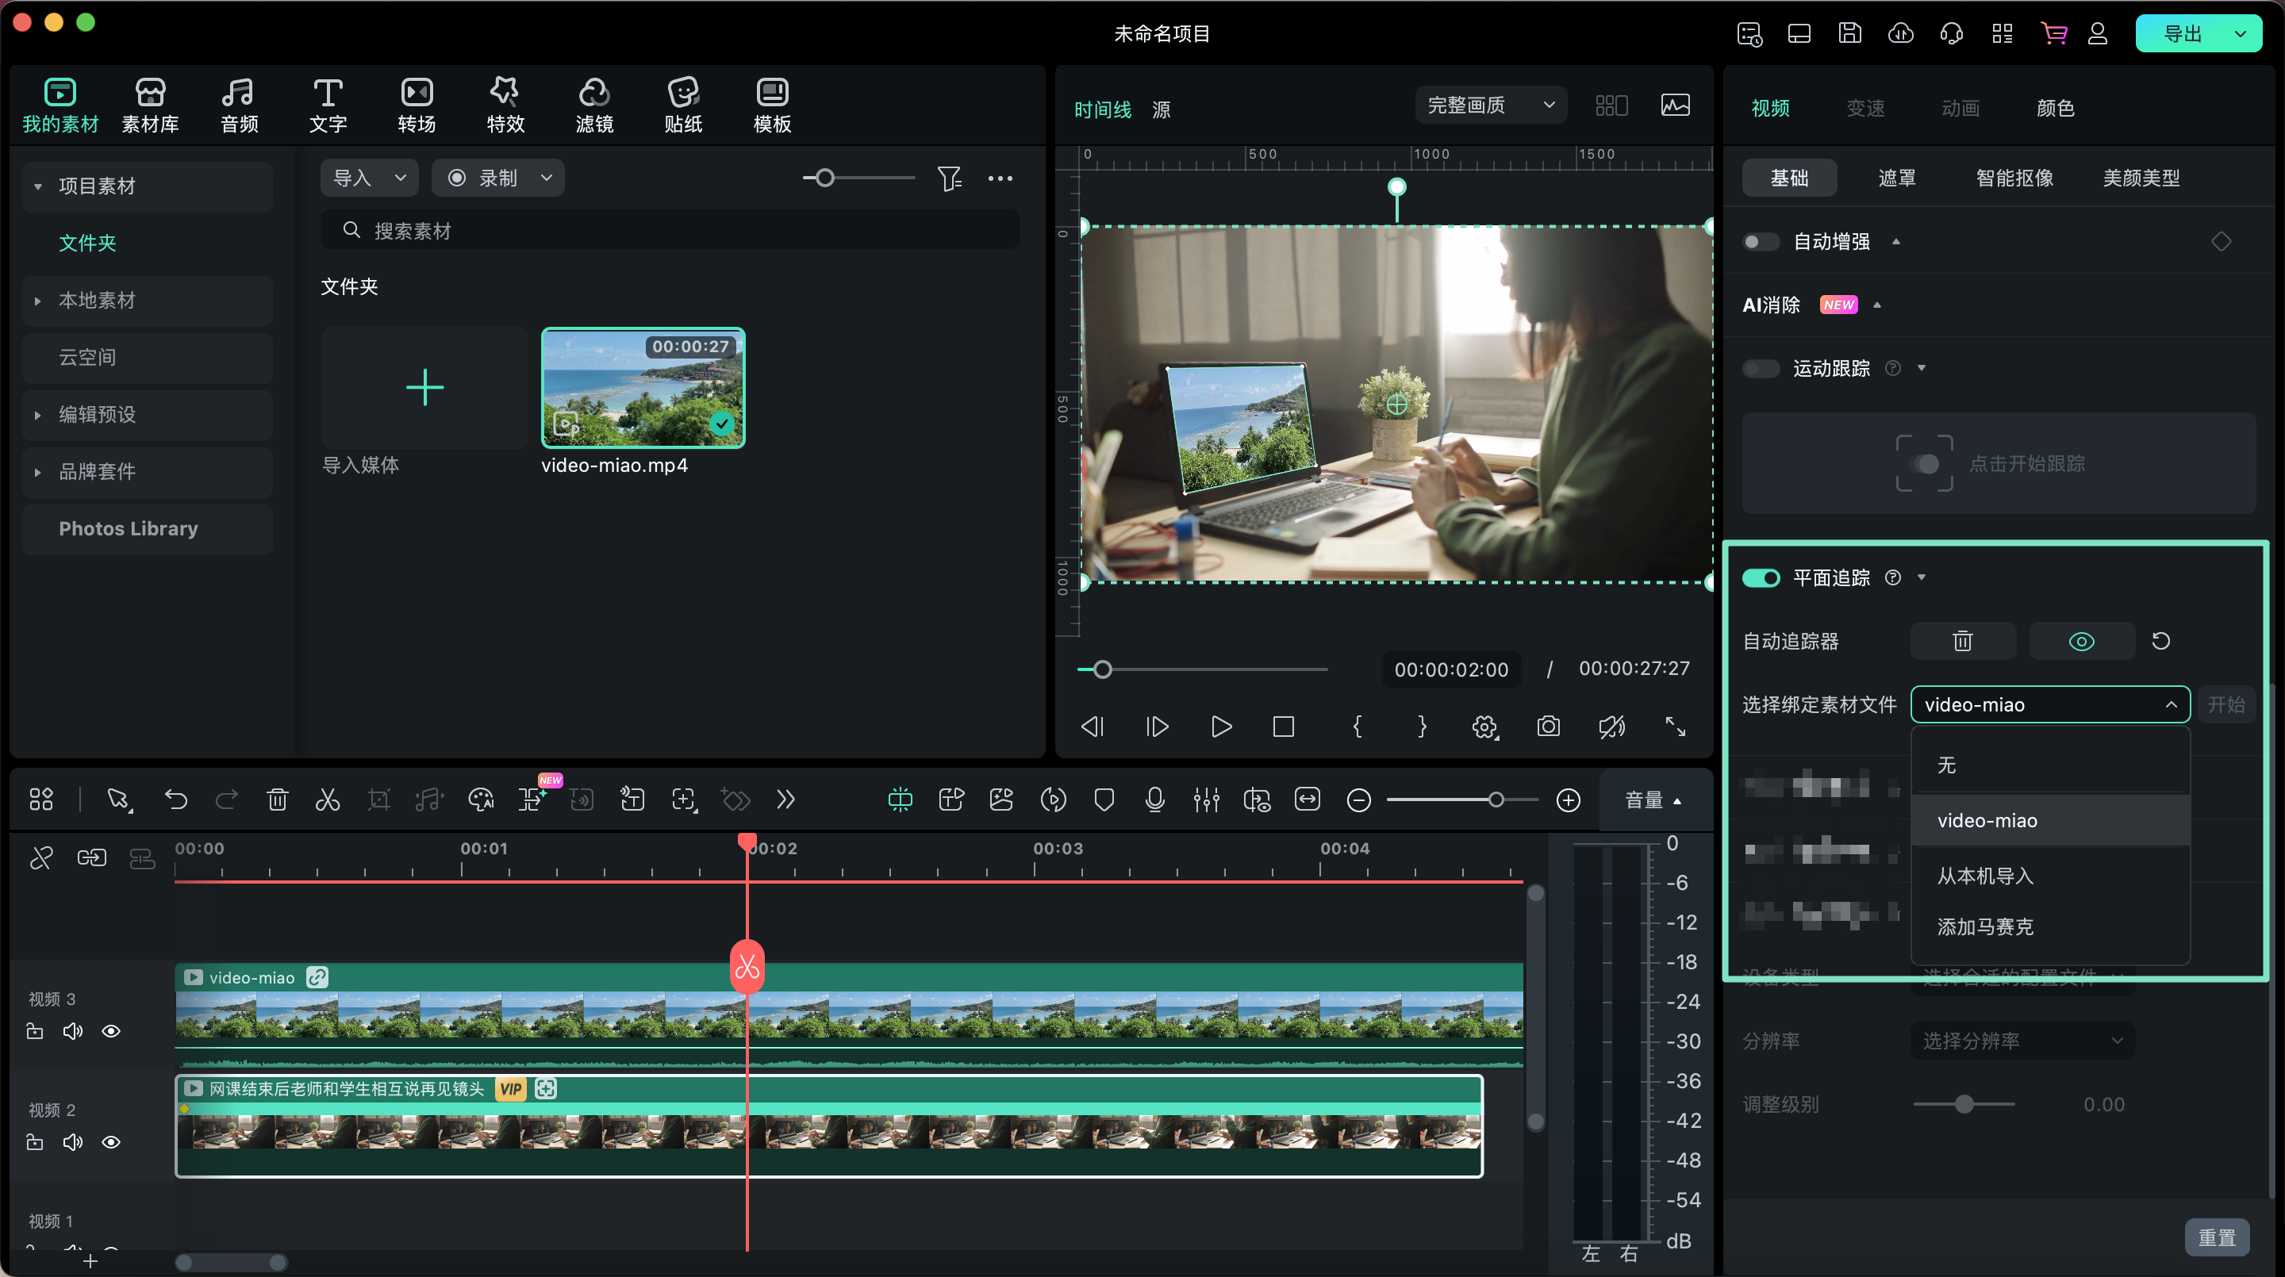Open the 完整画质 quality dropdown

[x=1490, y=105]
